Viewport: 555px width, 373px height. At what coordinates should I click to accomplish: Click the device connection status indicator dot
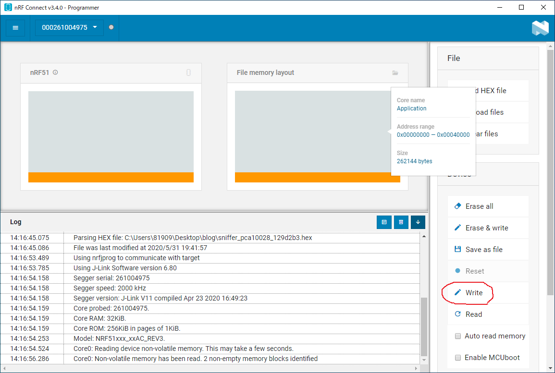pyautogui.click(x=111, y=27)
